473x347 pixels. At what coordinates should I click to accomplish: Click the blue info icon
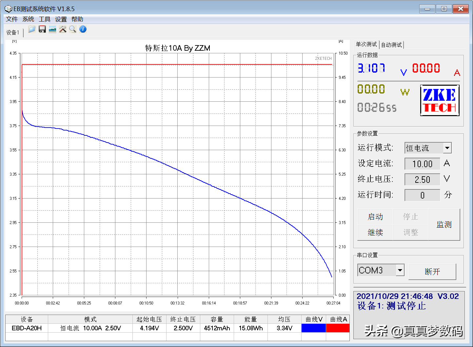tap(83, 29)
